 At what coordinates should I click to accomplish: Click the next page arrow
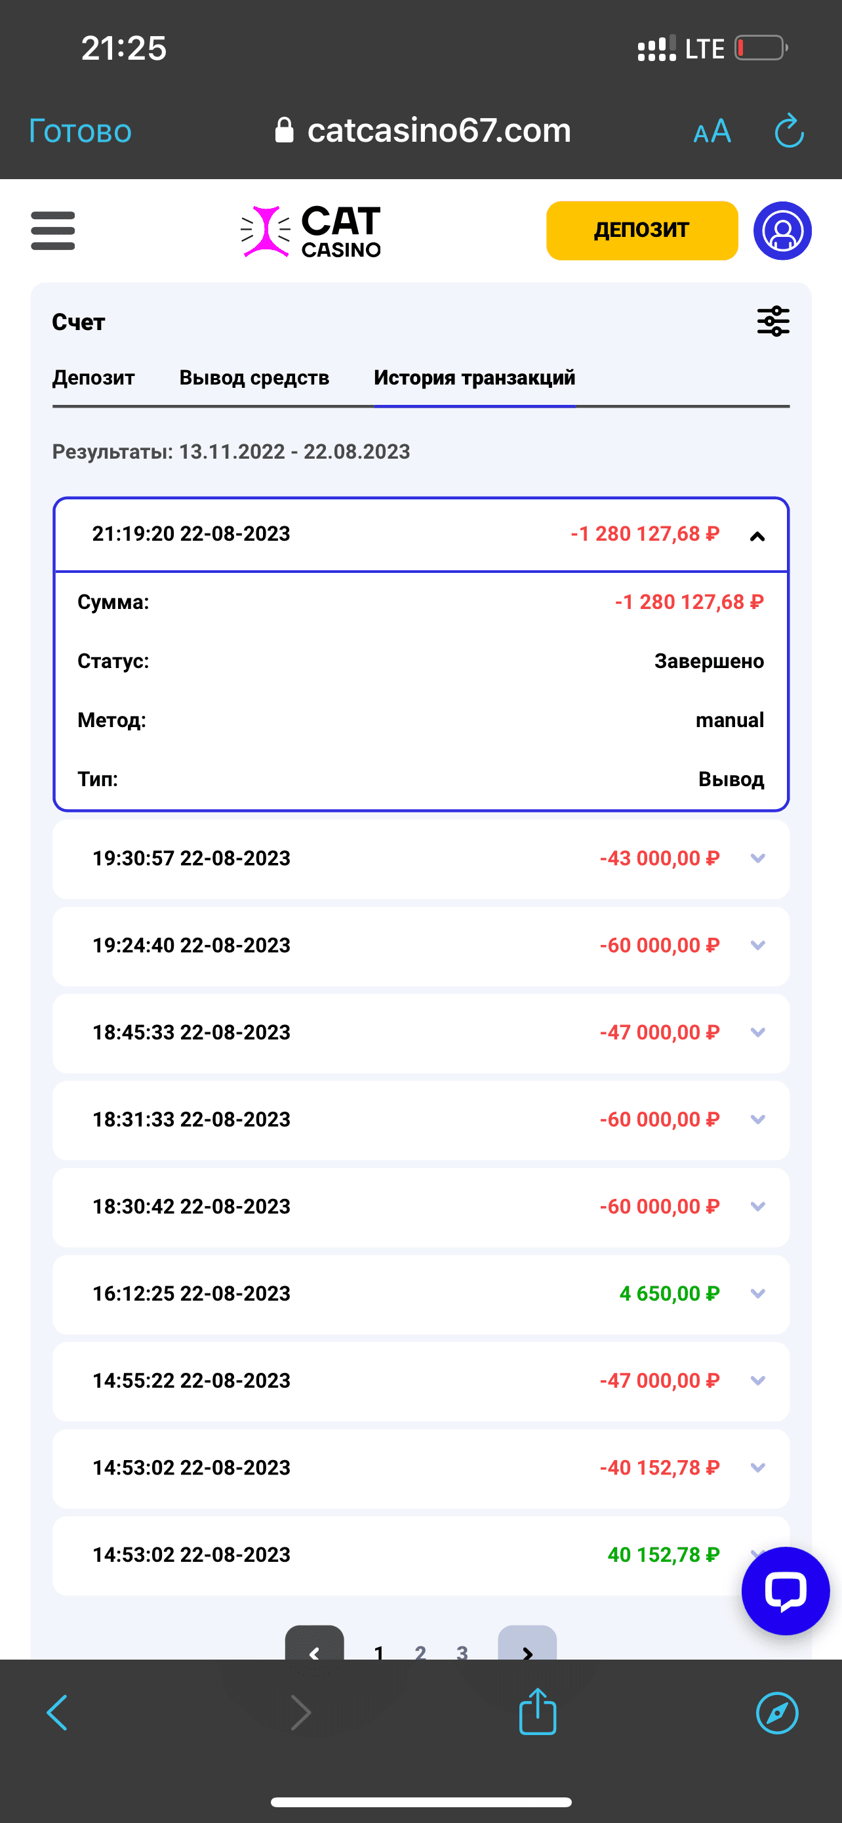point(527,1644)
